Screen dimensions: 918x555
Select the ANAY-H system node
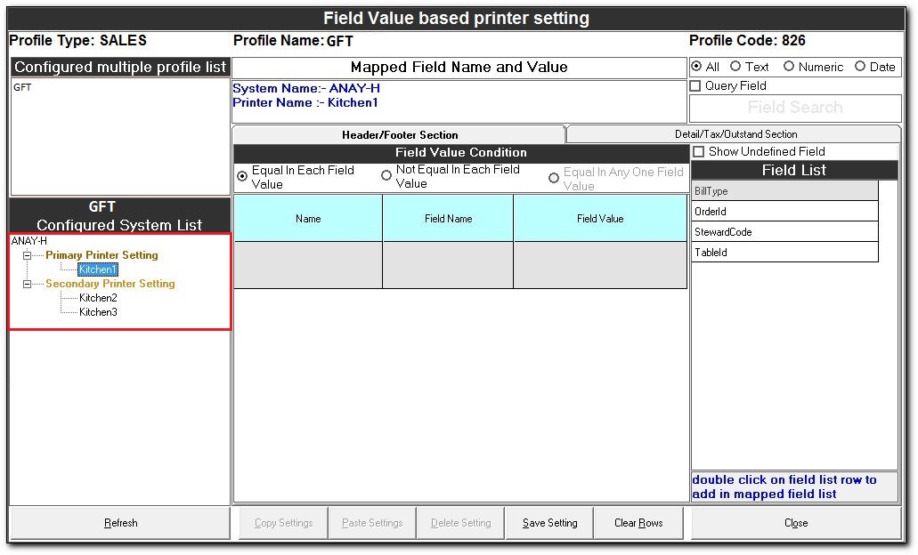29,241
